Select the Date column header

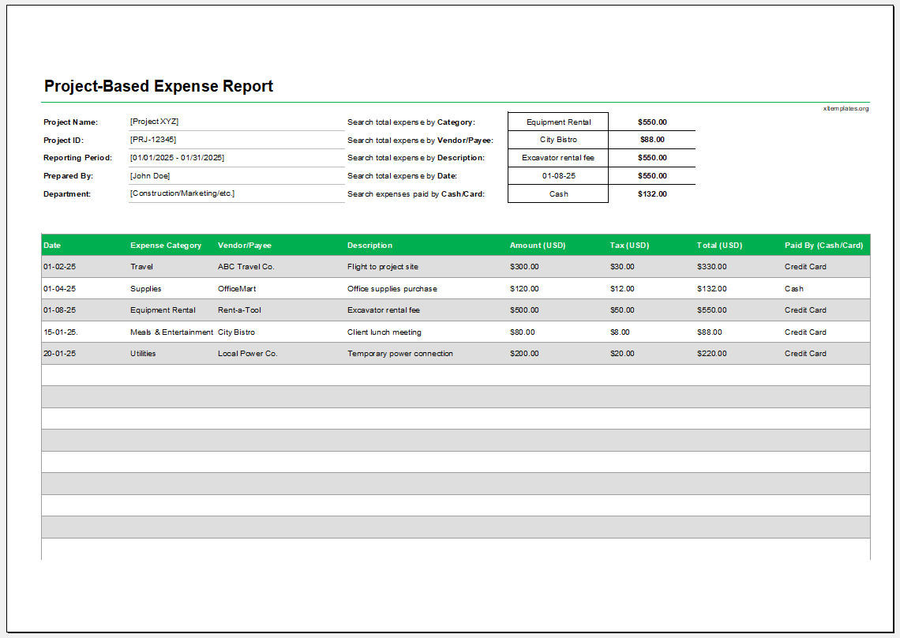(52, 245)
